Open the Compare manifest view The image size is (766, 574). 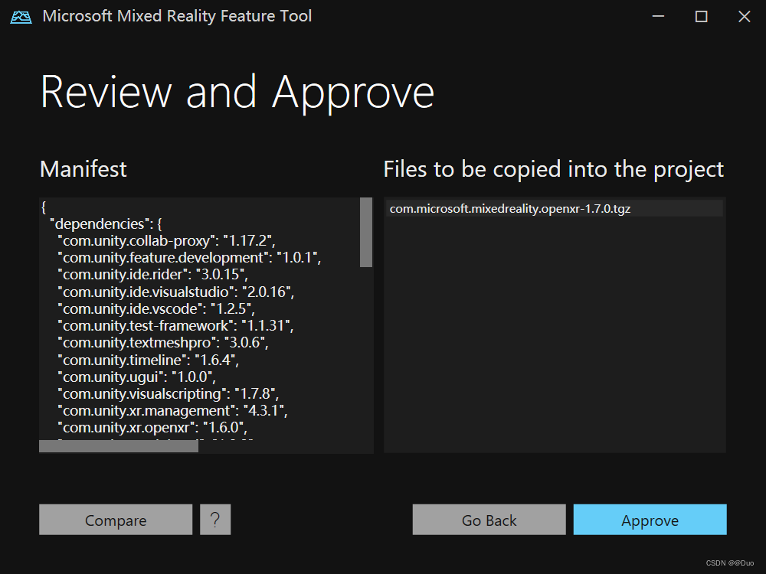tap(116, 520)
